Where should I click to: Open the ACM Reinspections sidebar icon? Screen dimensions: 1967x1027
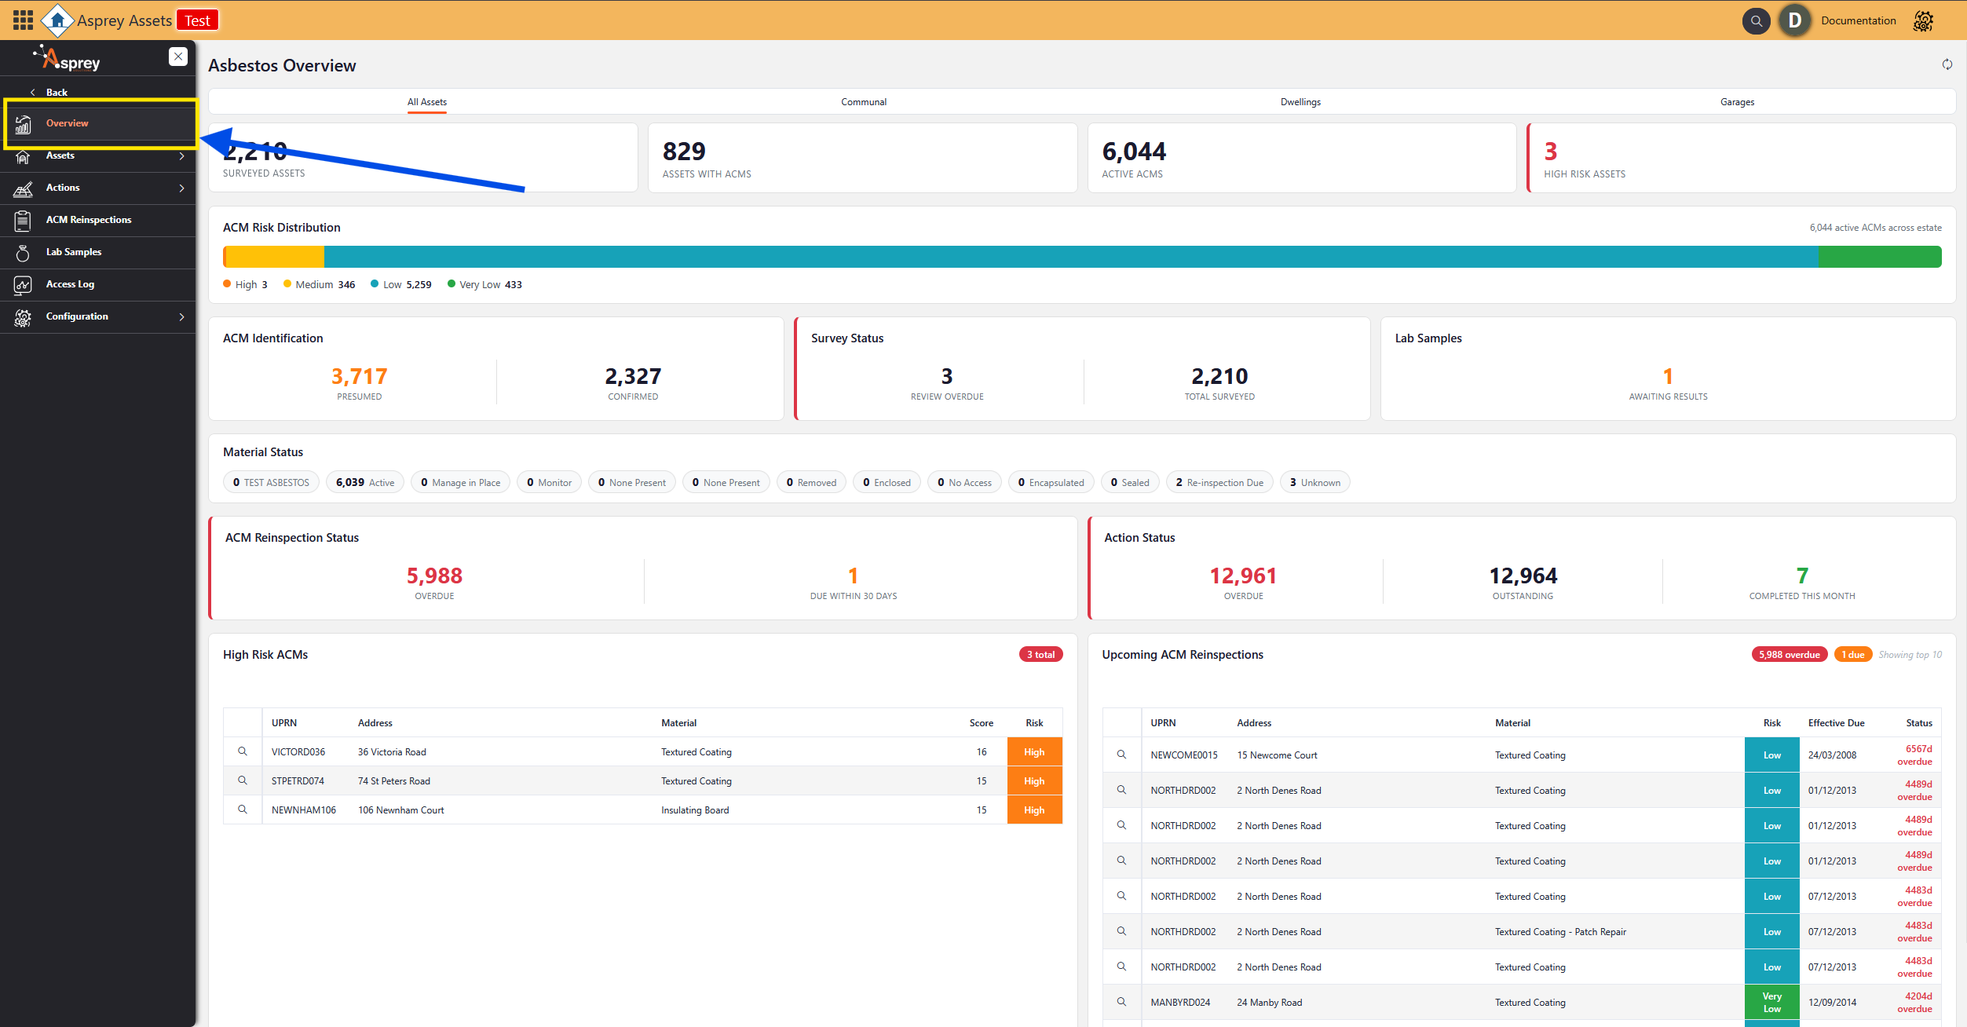tap(23, 221)
